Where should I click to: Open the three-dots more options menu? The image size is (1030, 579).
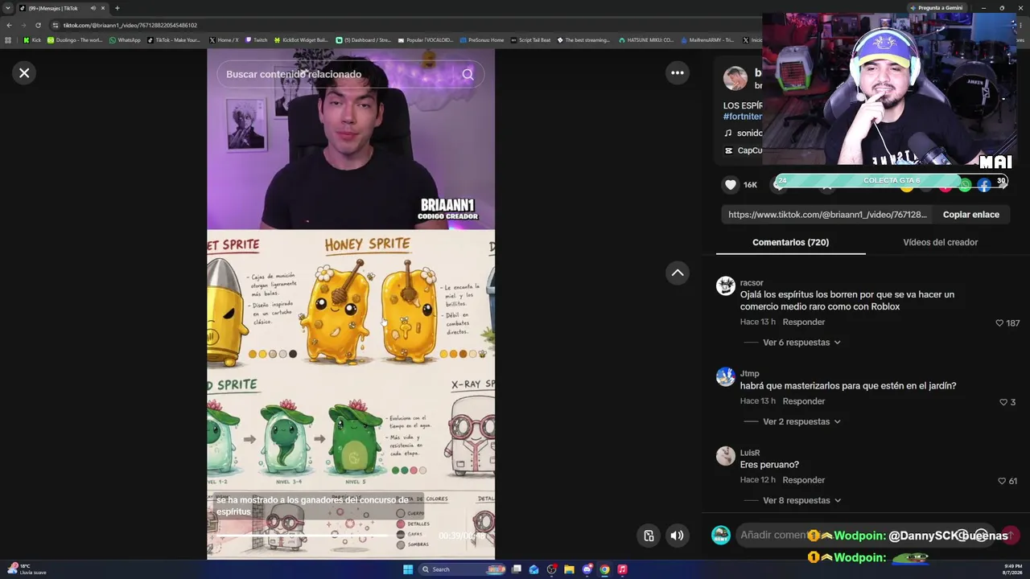coord(678,73)
